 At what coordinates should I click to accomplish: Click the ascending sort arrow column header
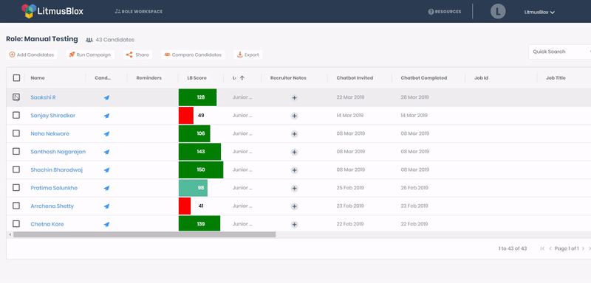click(242, 78)
